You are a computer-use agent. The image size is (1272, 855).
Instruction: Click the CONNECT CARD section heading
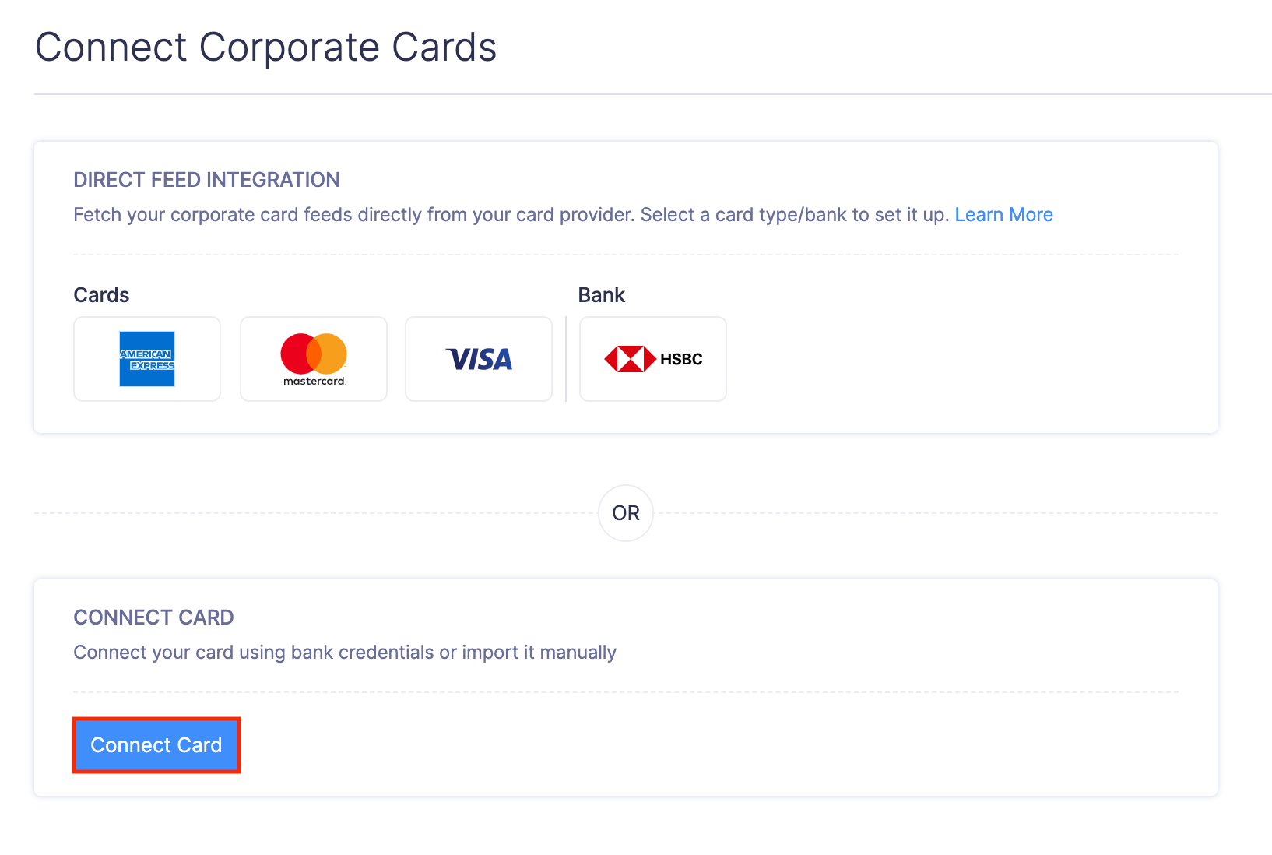(x=153, y=617)
